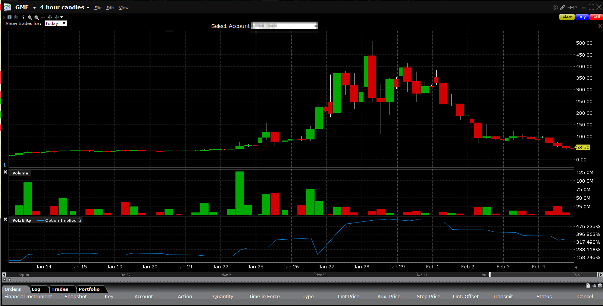
Task: Activate the crosshair cursor tool
Action: (43, 17)
